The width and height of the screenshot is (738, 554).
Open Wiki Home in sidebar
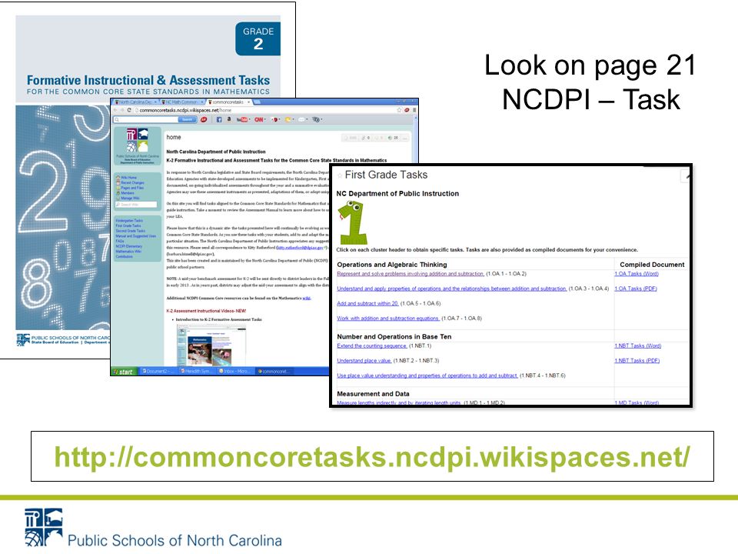tap(128, 178)
